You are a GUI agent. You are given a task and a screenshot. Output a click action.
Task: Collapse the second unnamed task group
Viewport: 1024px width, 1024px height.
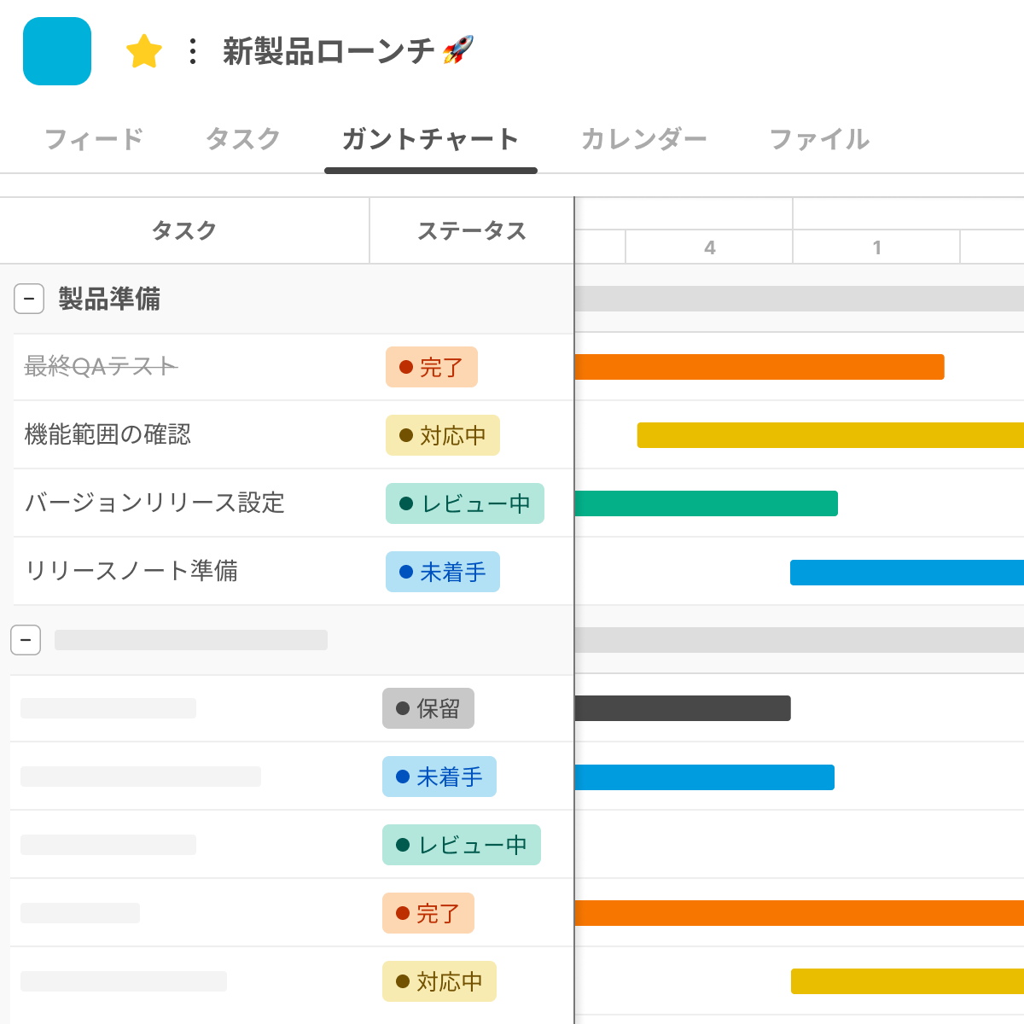[26, 640]
